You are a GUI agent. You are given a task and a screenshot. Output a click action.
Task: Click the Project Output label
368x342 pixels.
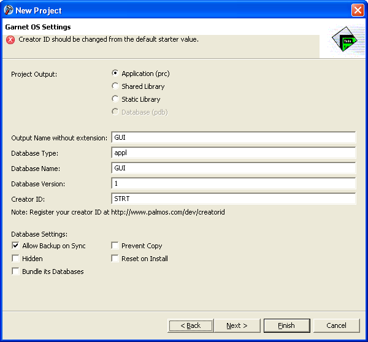click(34, 74)
